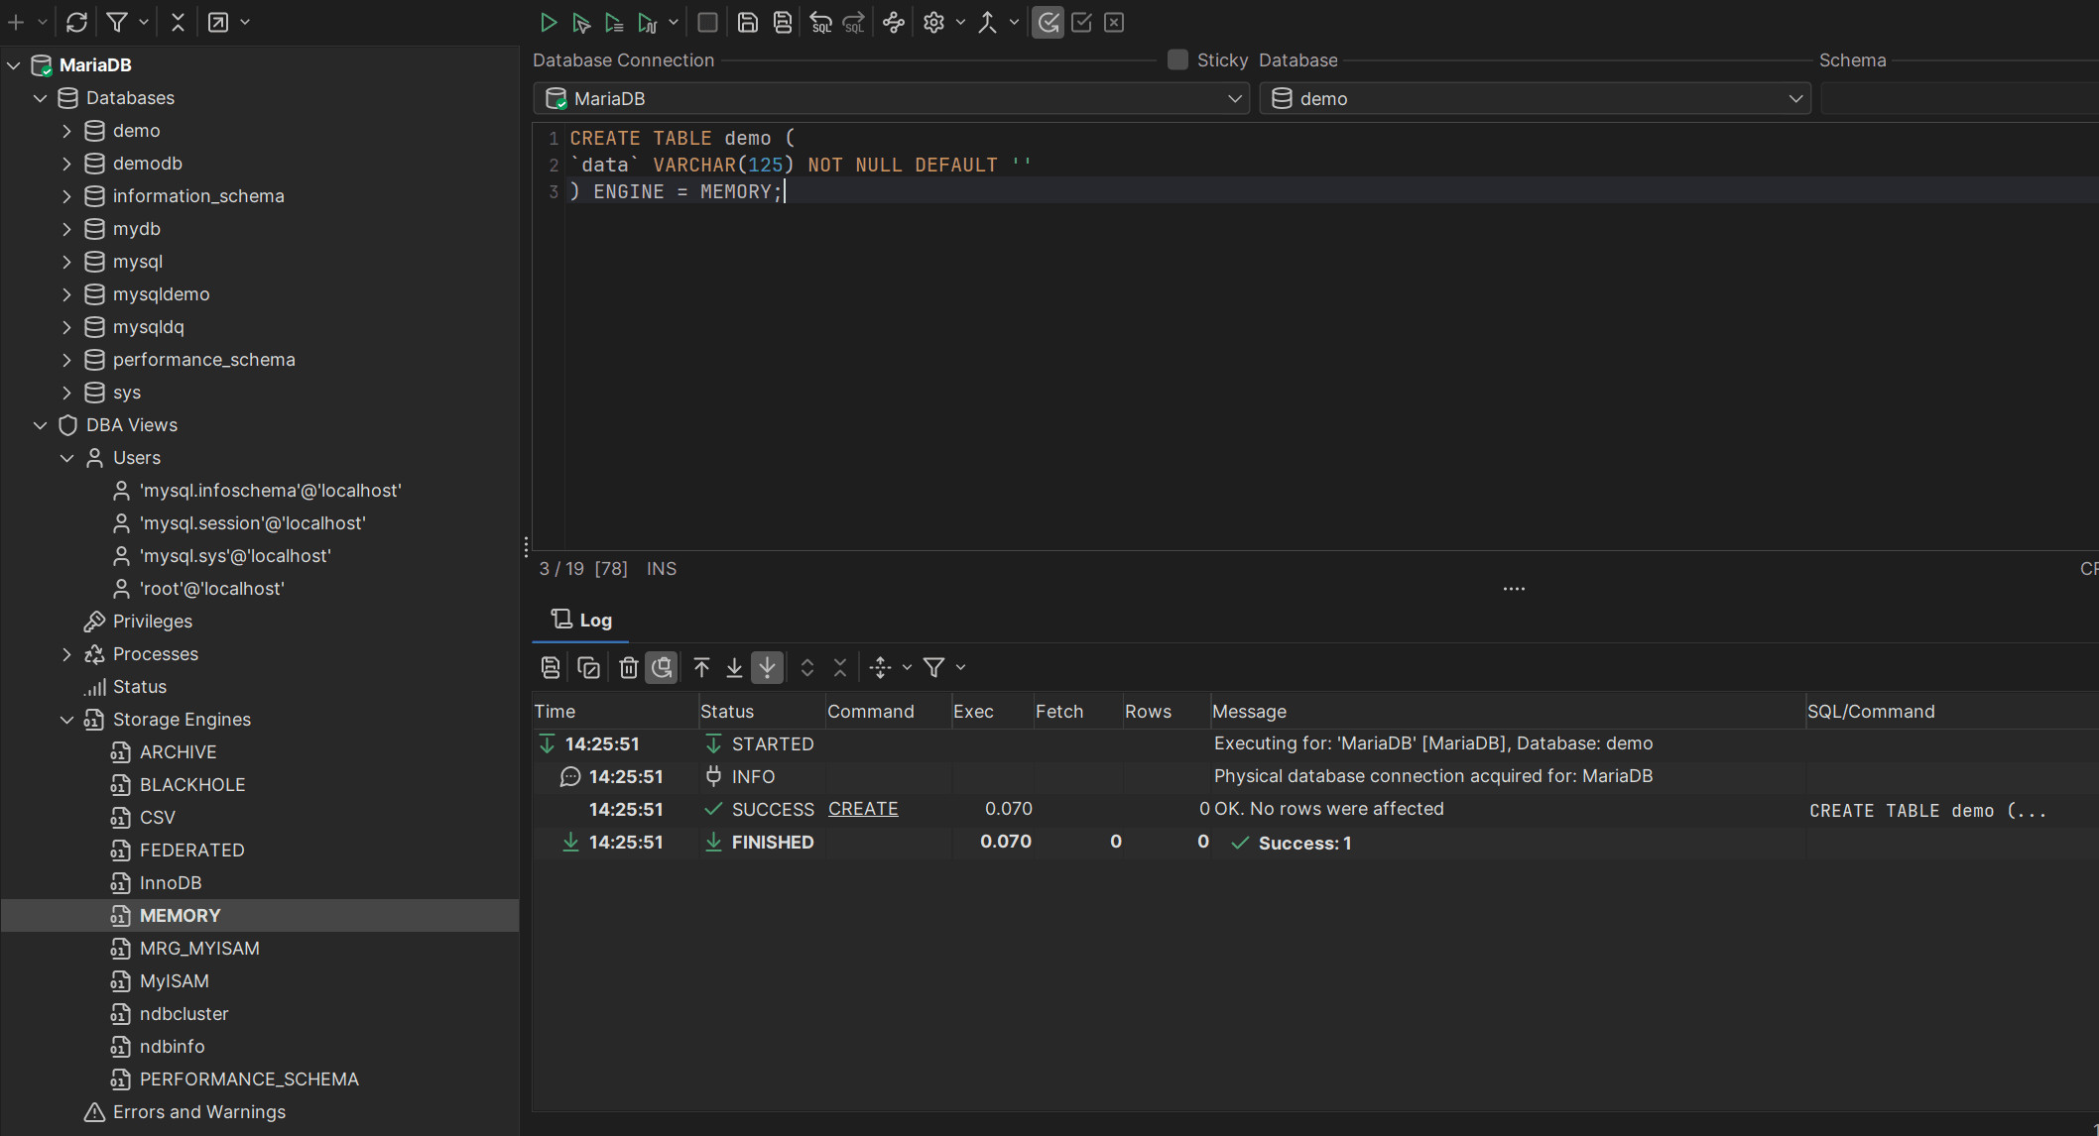Image resolution: width=2099 pixels, height=1136 pixels.
Task: Run the SQL script with the green play icon
Action: pos(548,22)
